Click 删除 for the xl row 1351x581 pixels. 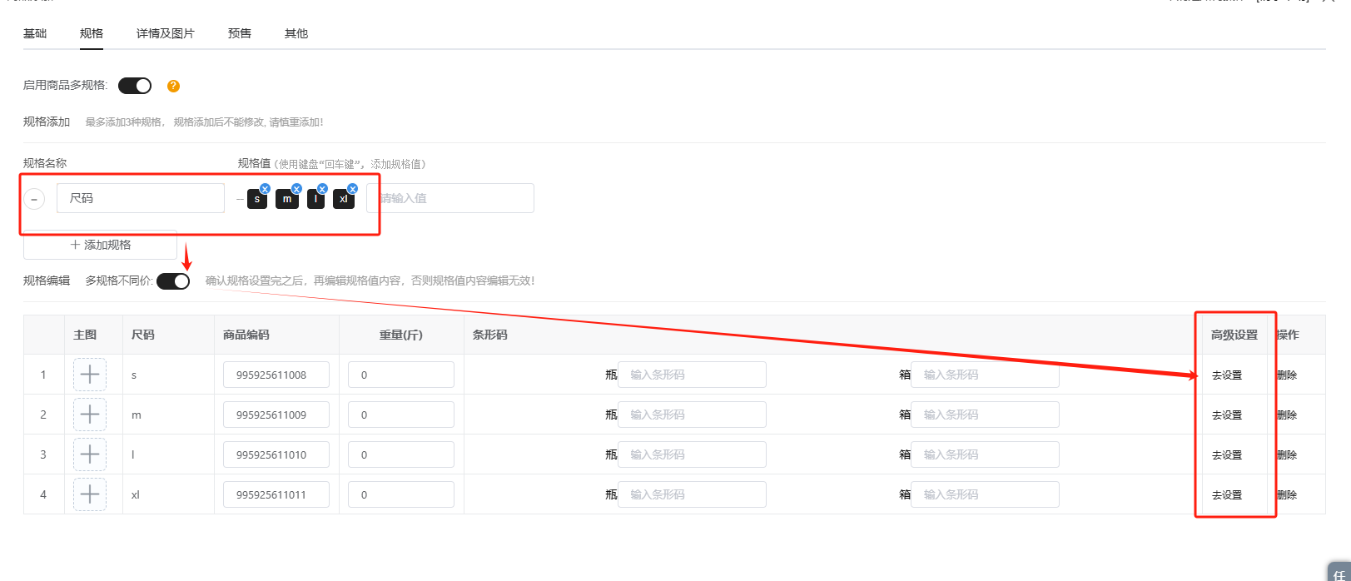point(1287,495)
